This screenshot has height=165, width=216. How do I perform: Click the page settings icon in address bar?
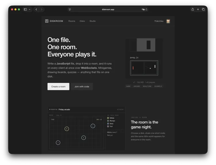coord(70,9)
